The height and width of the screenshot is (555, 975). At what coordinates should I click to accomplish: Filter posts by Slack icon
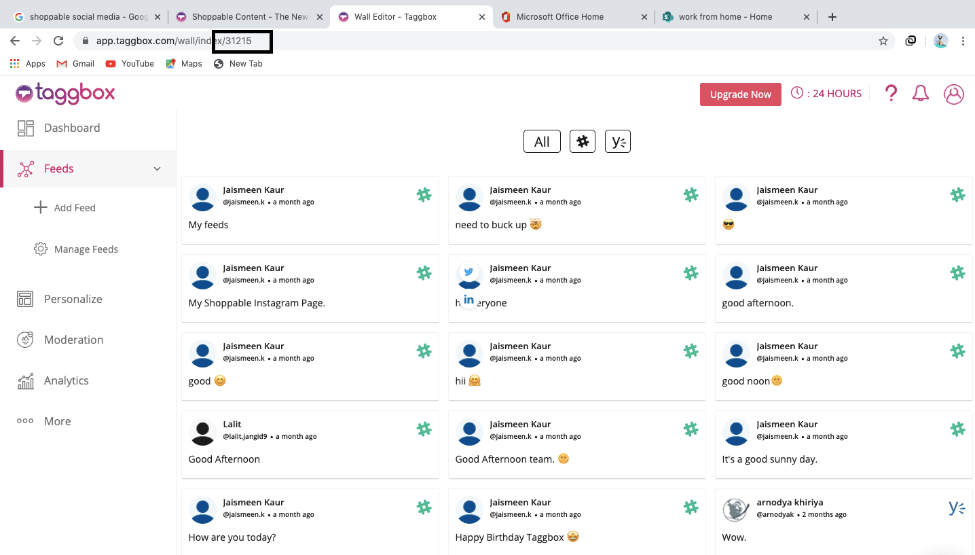[582, 141]
